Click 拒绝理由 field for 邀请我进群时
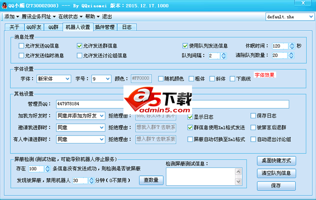Viewport: 316px width, 200px height. tap(156, 127)
